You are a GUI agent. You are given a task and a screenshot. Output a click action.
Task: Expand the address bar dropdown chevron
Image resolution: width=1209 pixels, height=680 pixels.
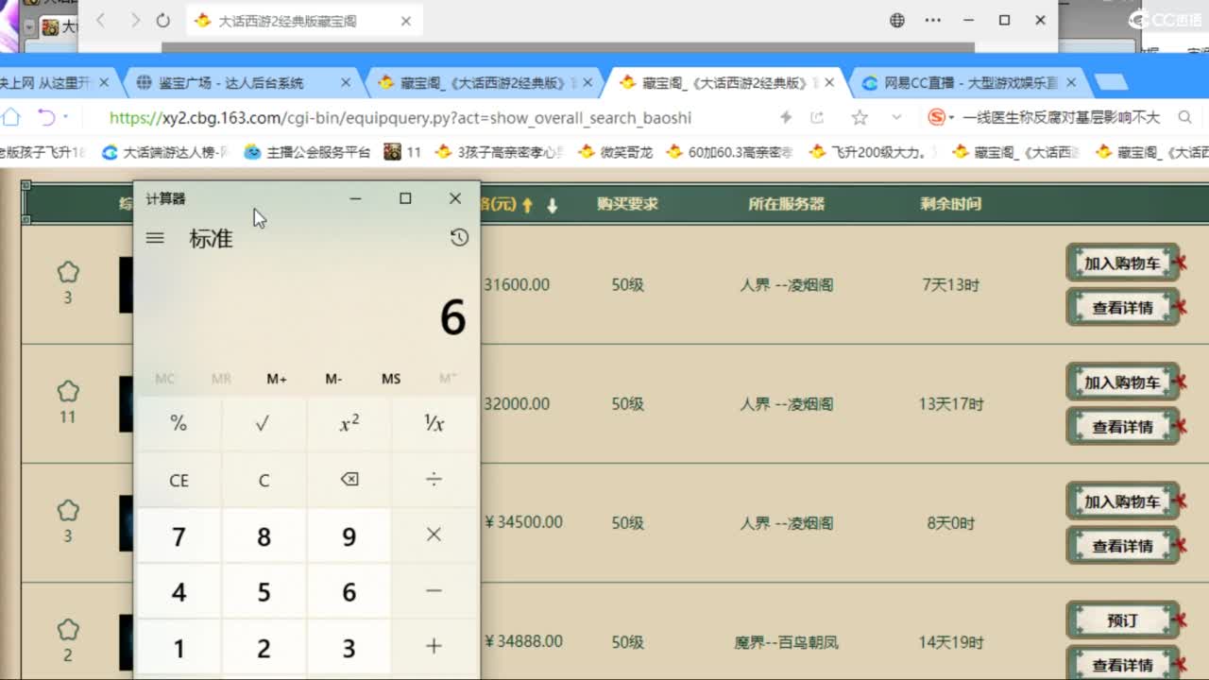coord(896,118)
